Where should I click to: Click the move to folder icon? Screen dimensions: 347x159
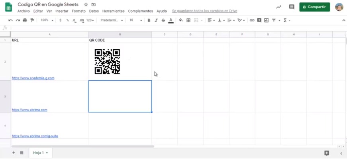[x=94, y=4]
